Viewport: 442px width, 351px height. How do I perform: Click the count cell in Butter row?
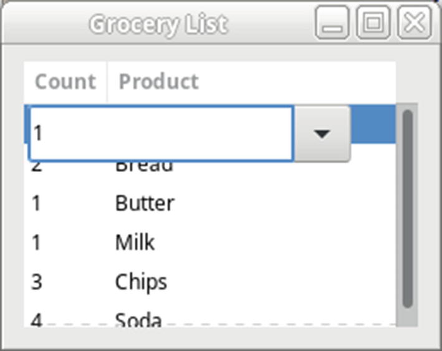[x=36, y=203]
